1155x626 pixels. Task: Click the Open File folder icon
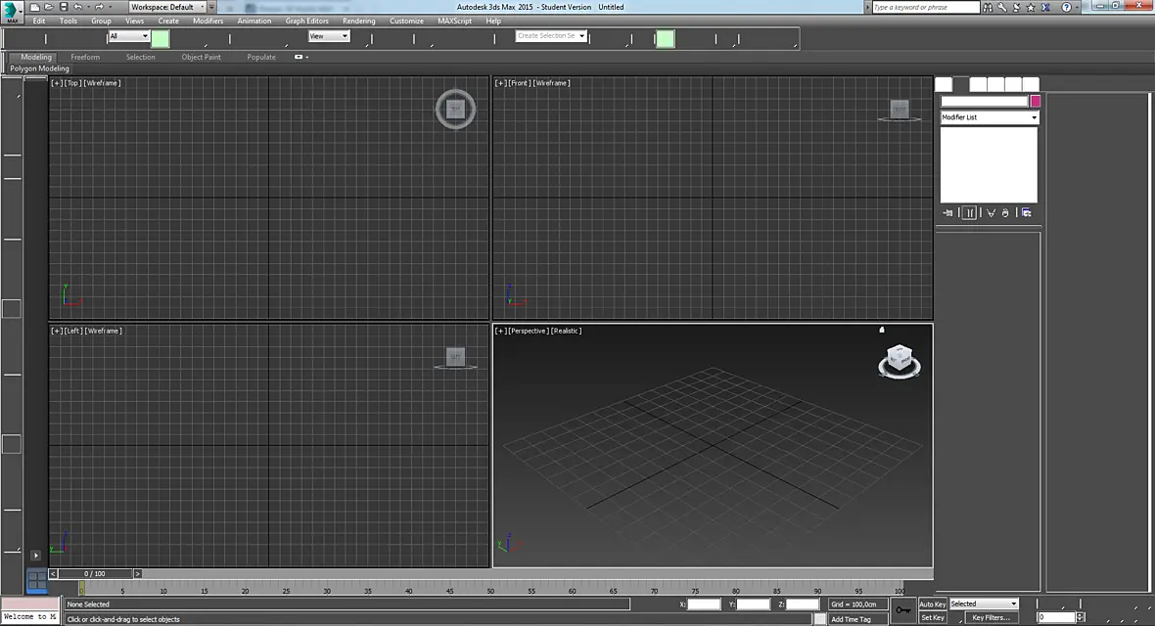[49, 7]
